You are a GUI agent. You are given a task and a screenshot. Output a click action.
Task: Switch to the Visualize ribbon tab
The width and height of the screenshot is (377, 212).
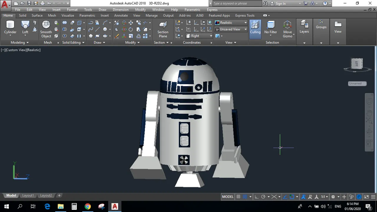[68, 15]
